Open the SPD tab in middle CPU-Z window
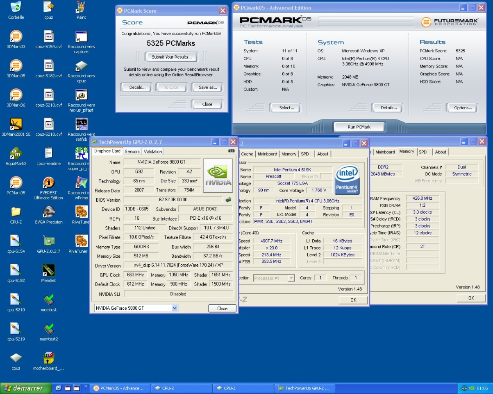493x394 pixels. [x=305, y=154]
